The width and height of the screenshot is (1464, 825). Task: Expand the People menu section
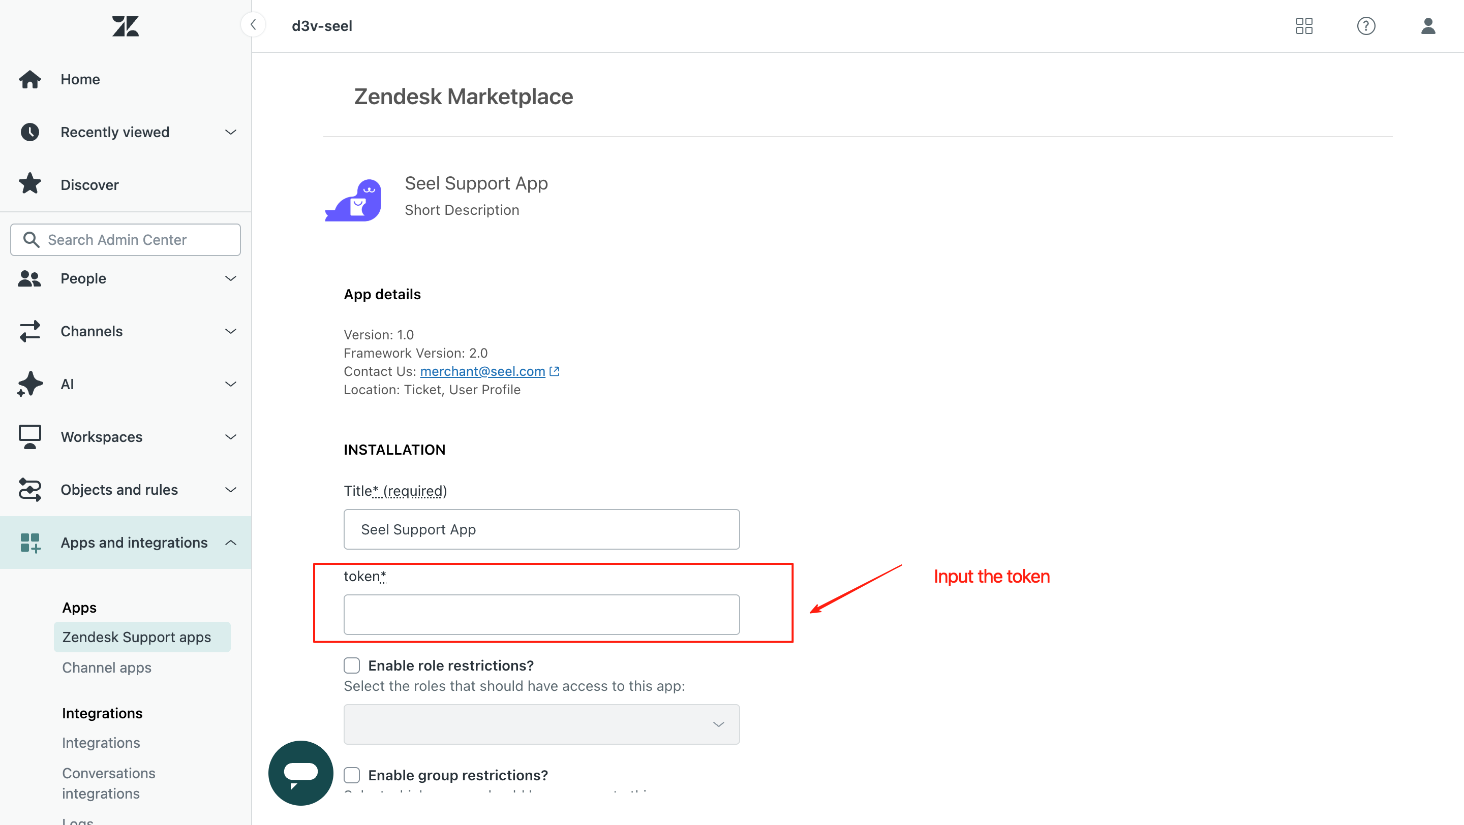(230, 278)
